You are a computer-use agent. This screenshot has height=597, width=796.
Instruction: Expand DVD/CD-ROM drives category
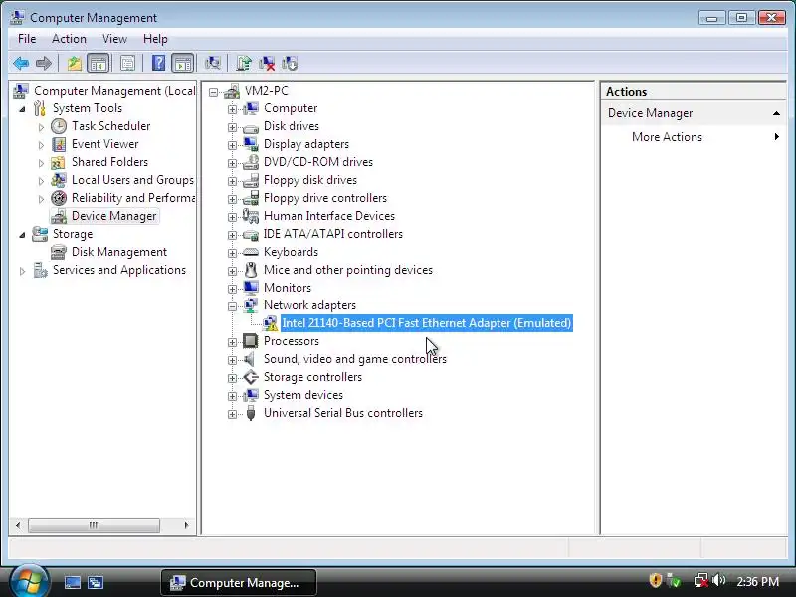coord(232,163)
